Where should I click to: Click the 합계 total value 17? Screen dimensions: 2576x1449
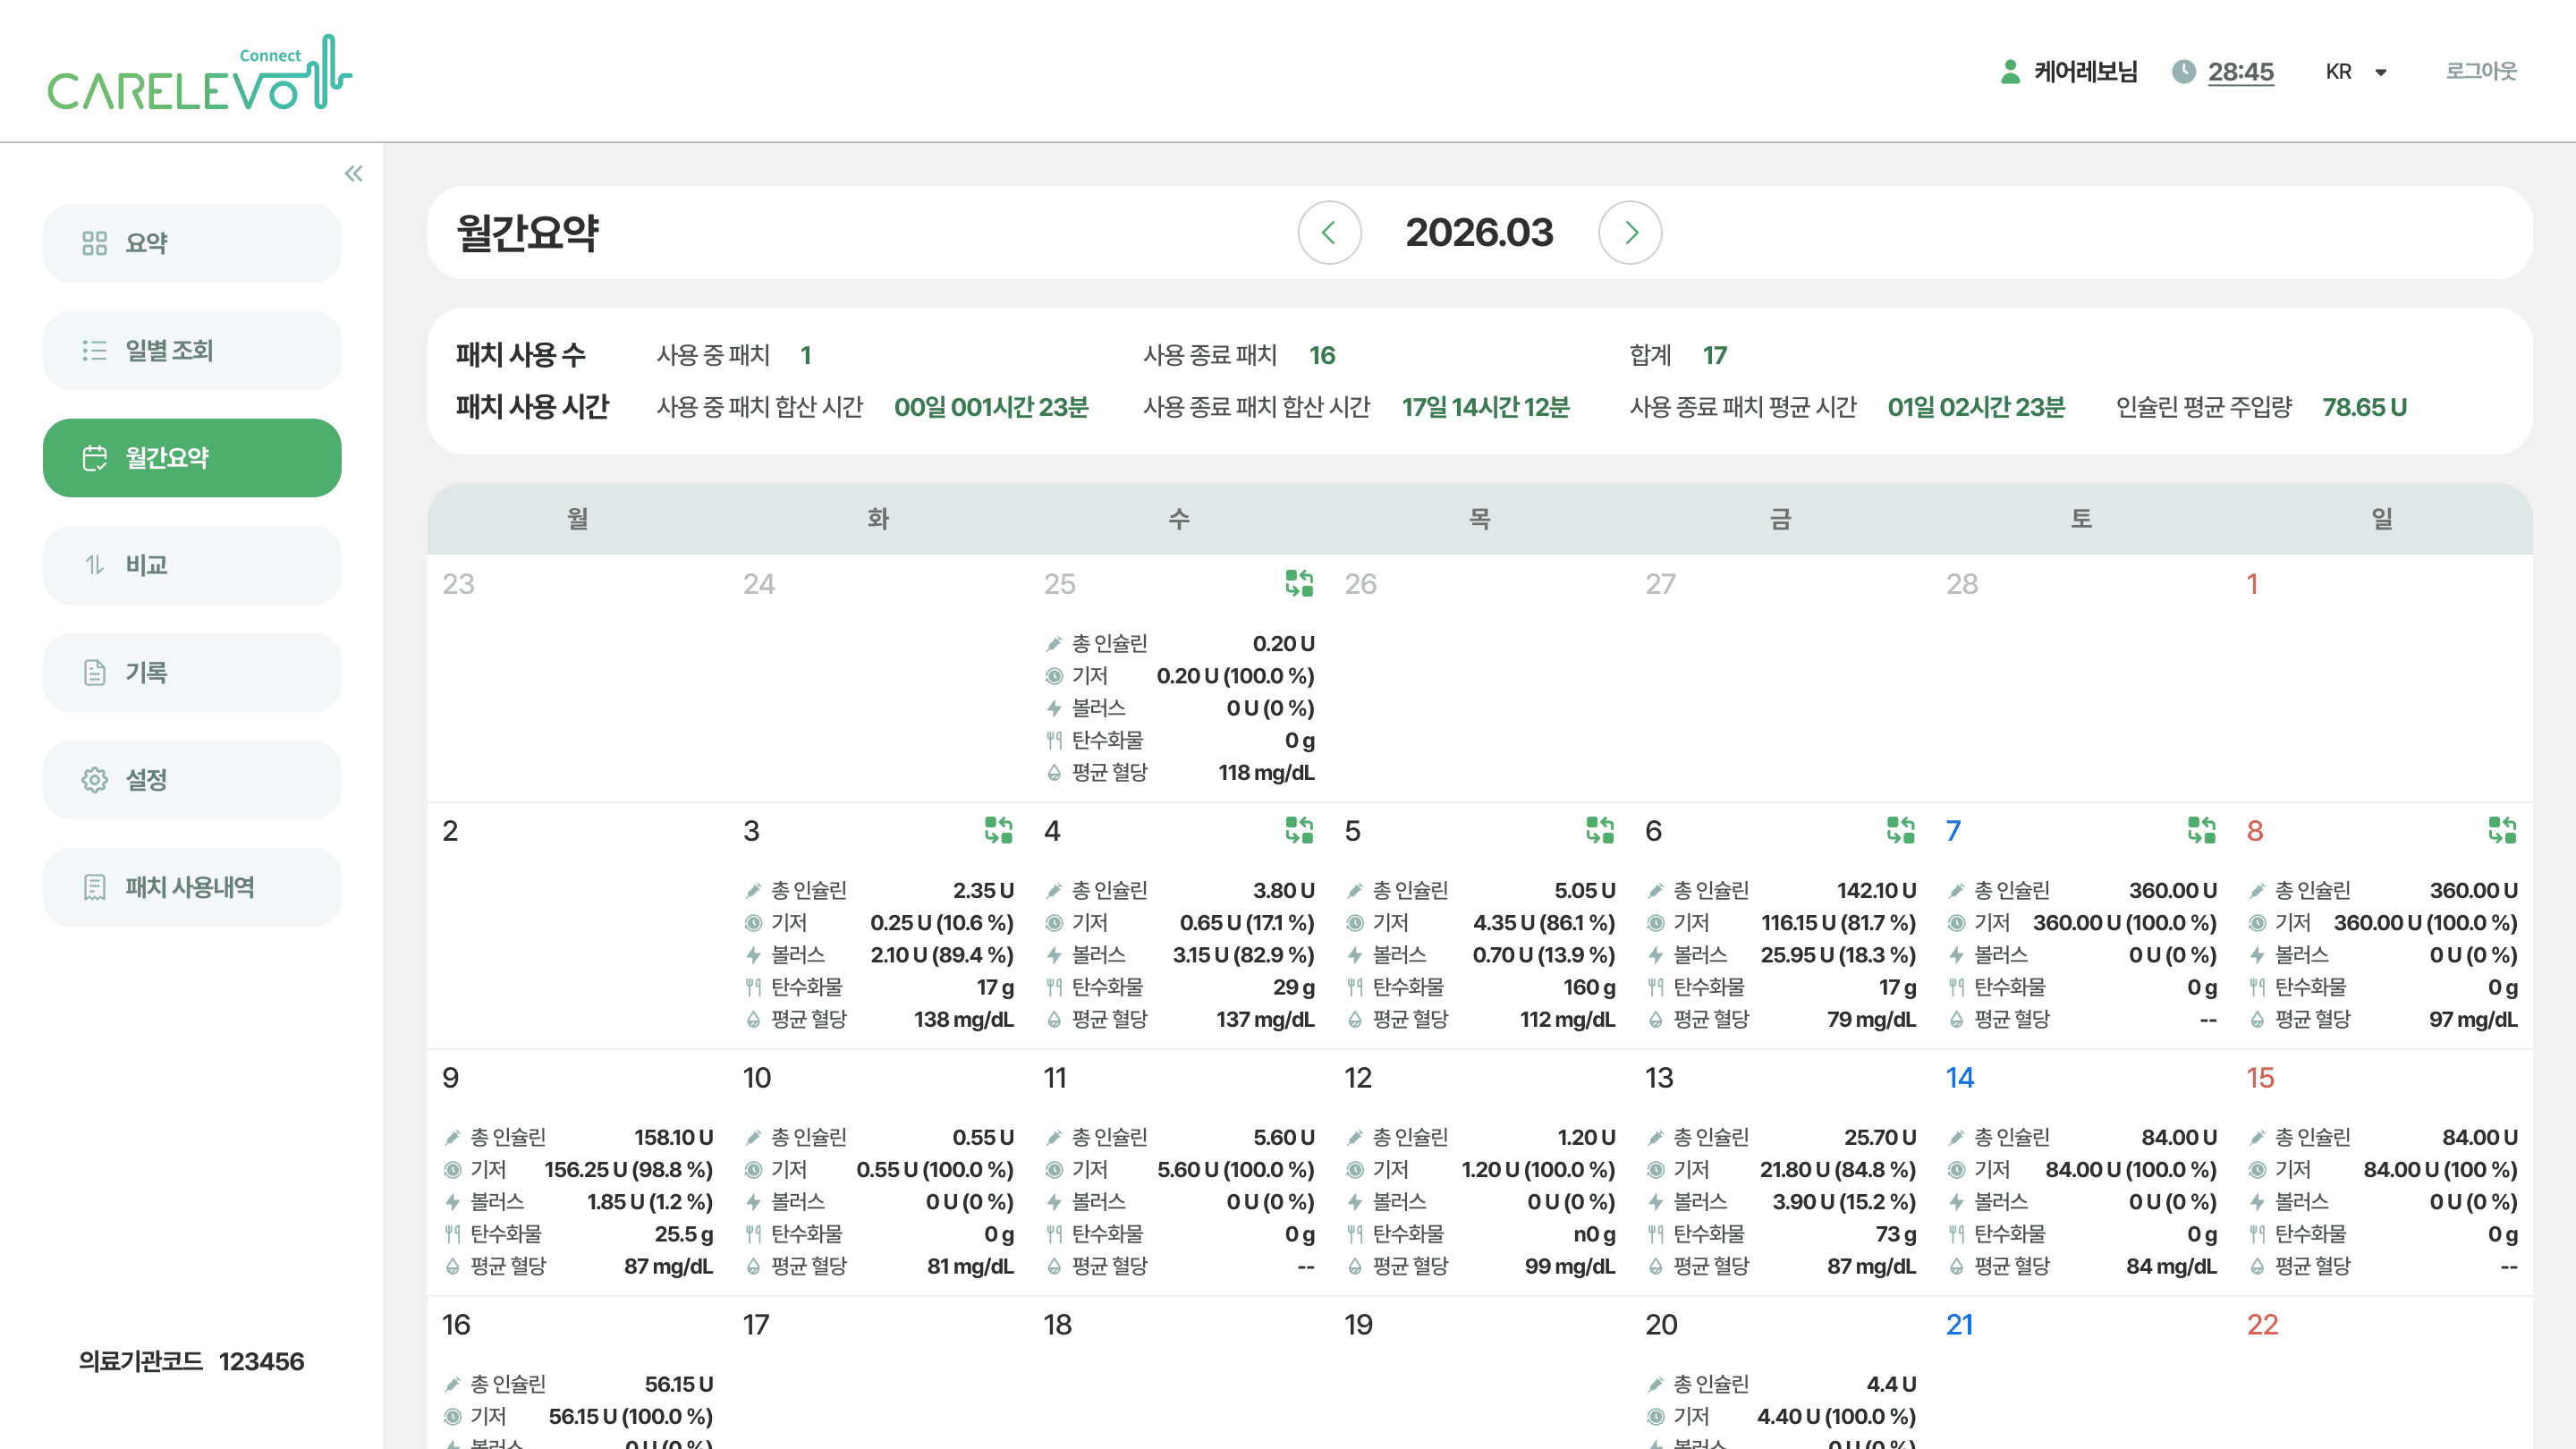pos(1715,355)
